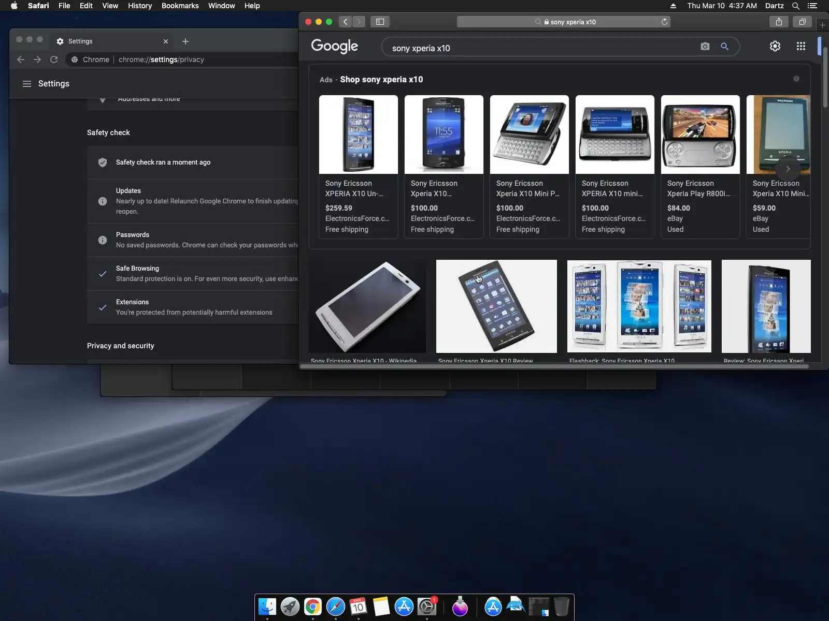Open the Chrome Settings hamburger menu
829x621 pixels.
click(x=27, y=84)
